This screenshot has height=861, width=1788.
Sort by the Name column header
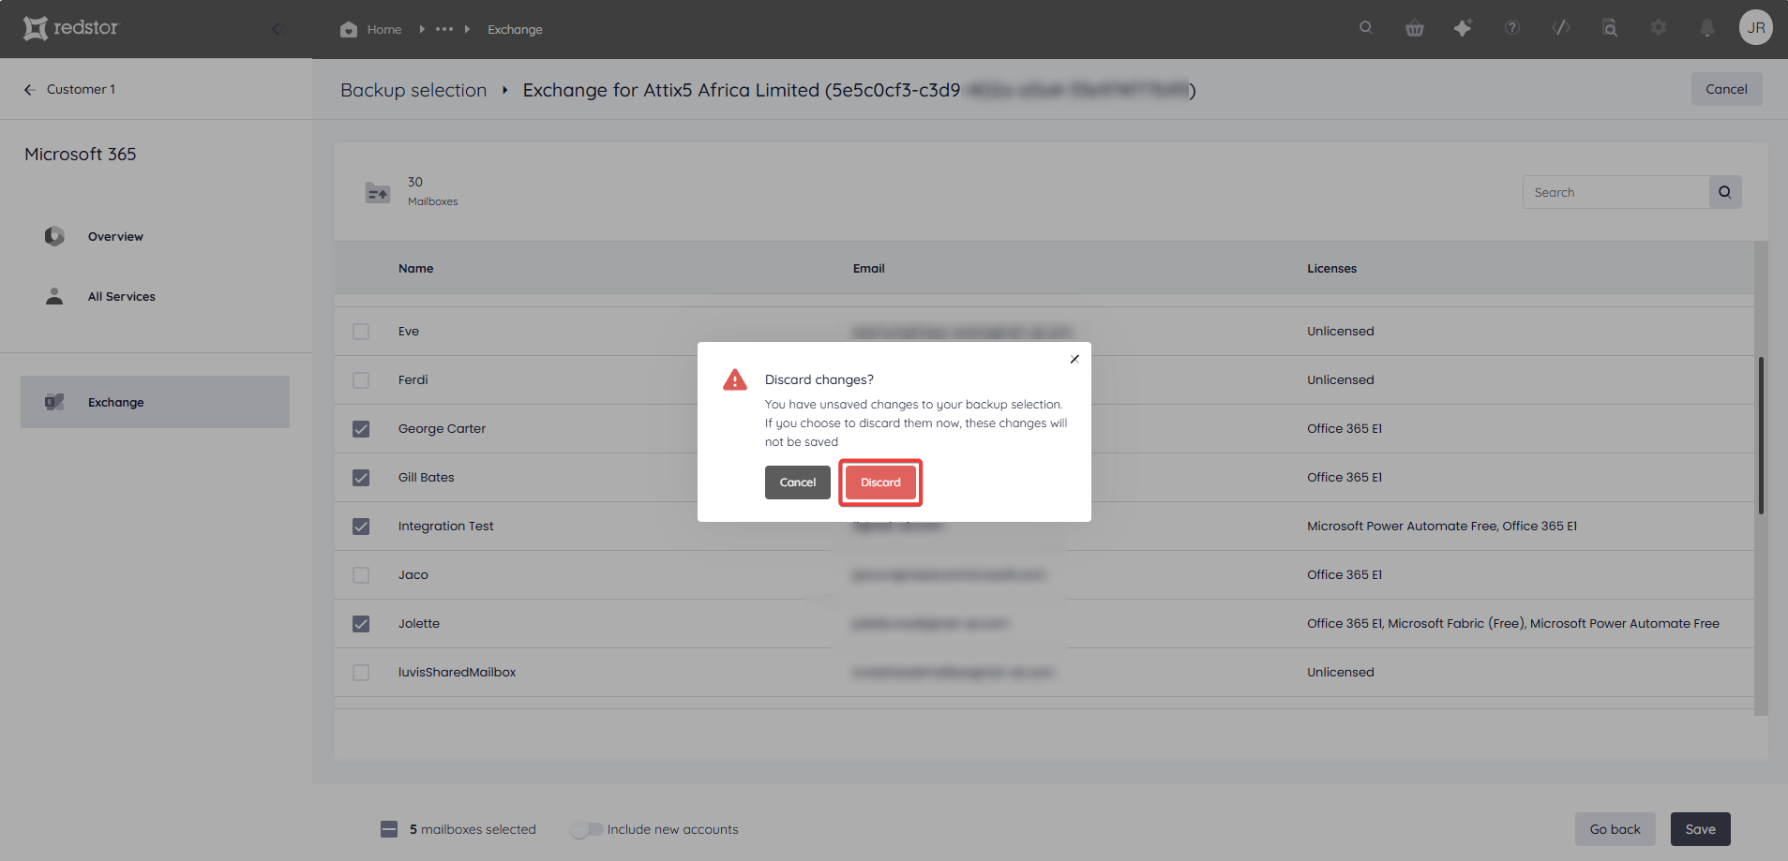pyautogui.click(x=415, y=268)
